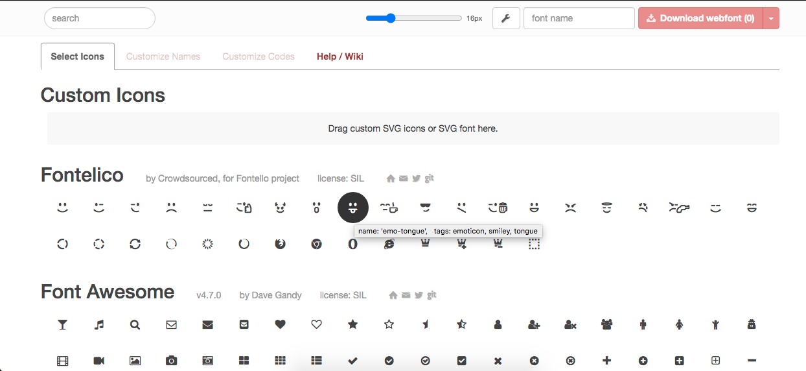806x371 pixels.
Task: Open the Help / Wiki tab
Action: tap(340, 56)
